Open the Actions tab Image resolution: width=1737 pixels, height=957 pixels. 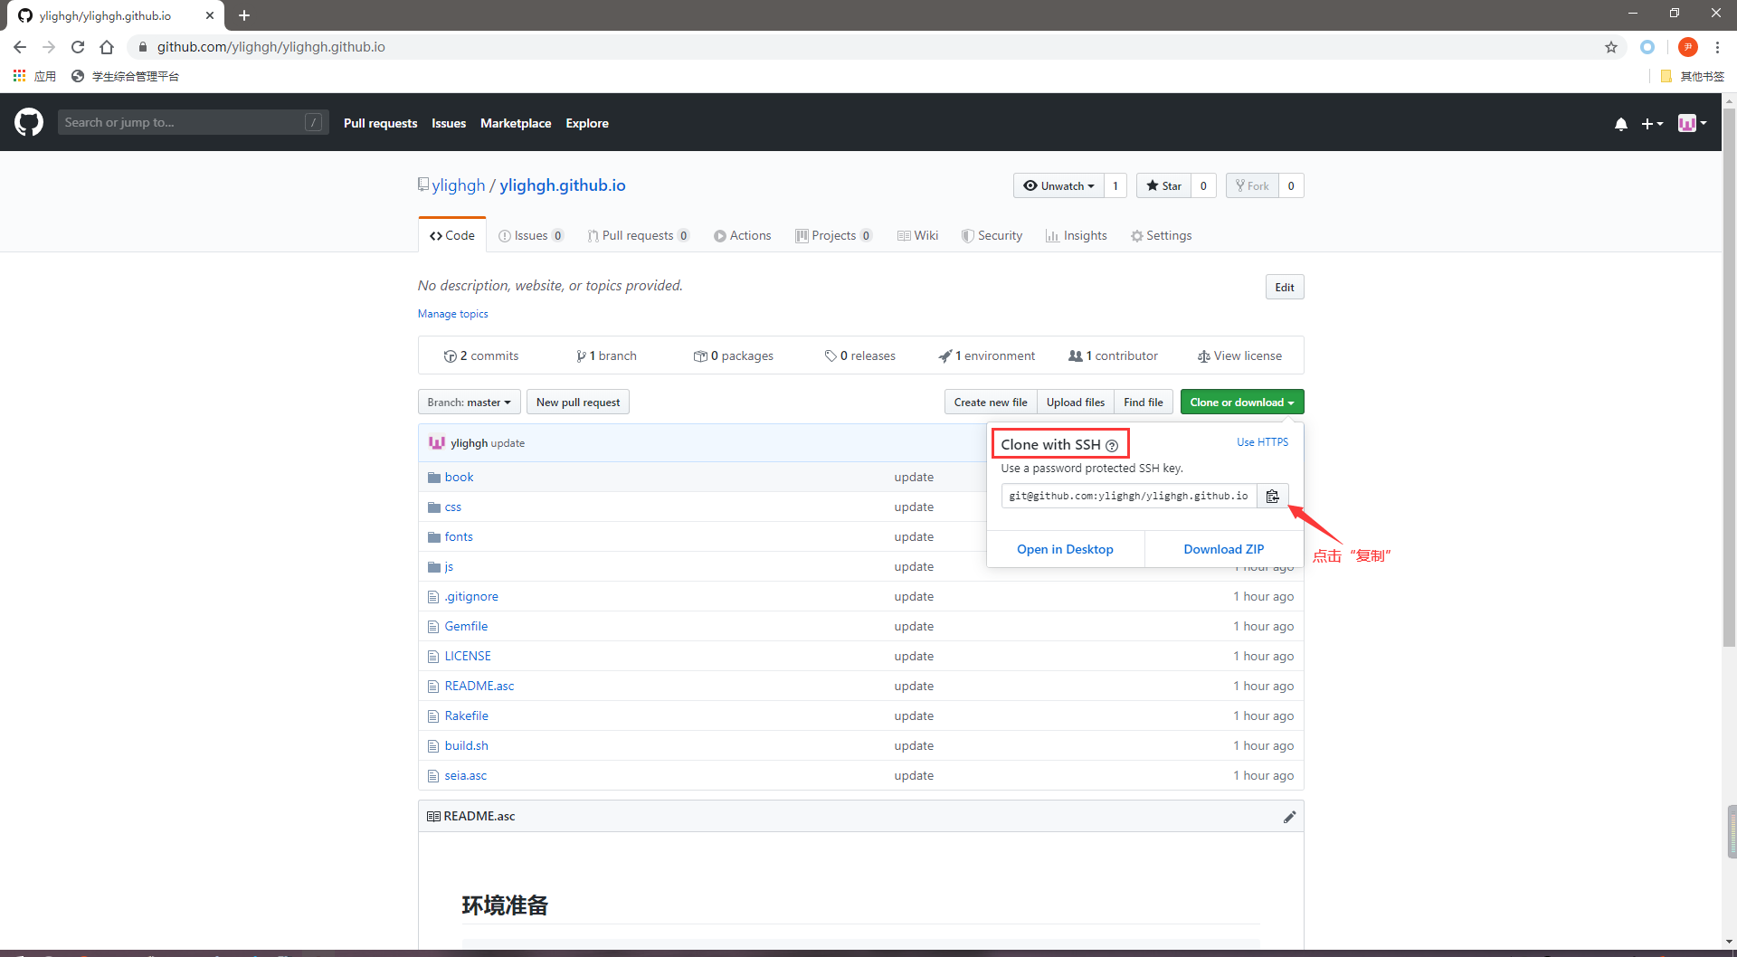(743, 235)
